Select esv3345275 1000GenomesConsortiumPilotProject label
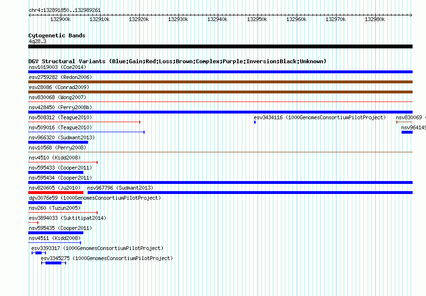 tap(107, 258)
